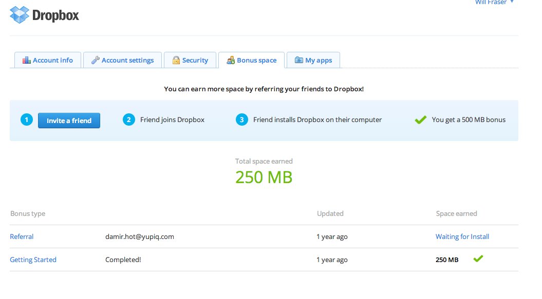Open the Will Fraser account dropdown arrow
This screenshot has width=542, height=299.
[512, 2]
